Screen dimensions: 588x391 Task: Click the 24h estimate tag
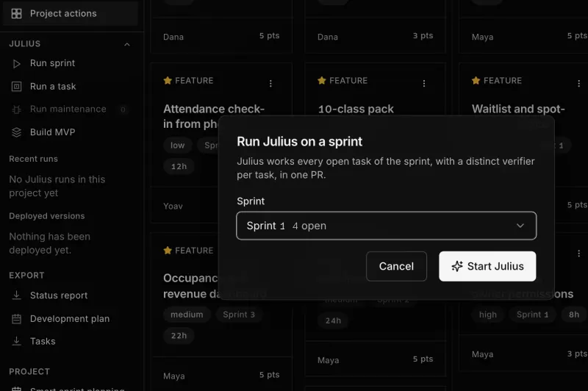click(x=333, y=320)
